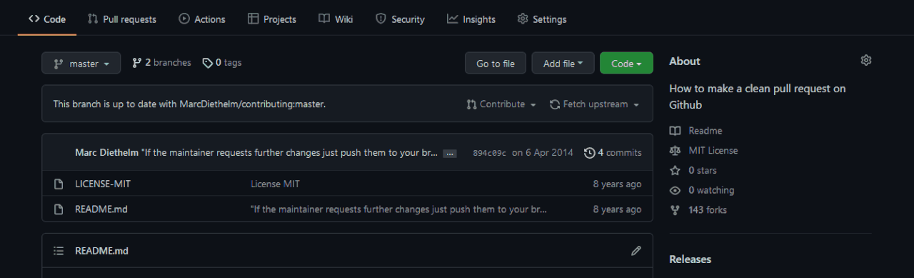Click the star icon in About
The width and height of the screenshot is (914, 278).
[675, 171]
